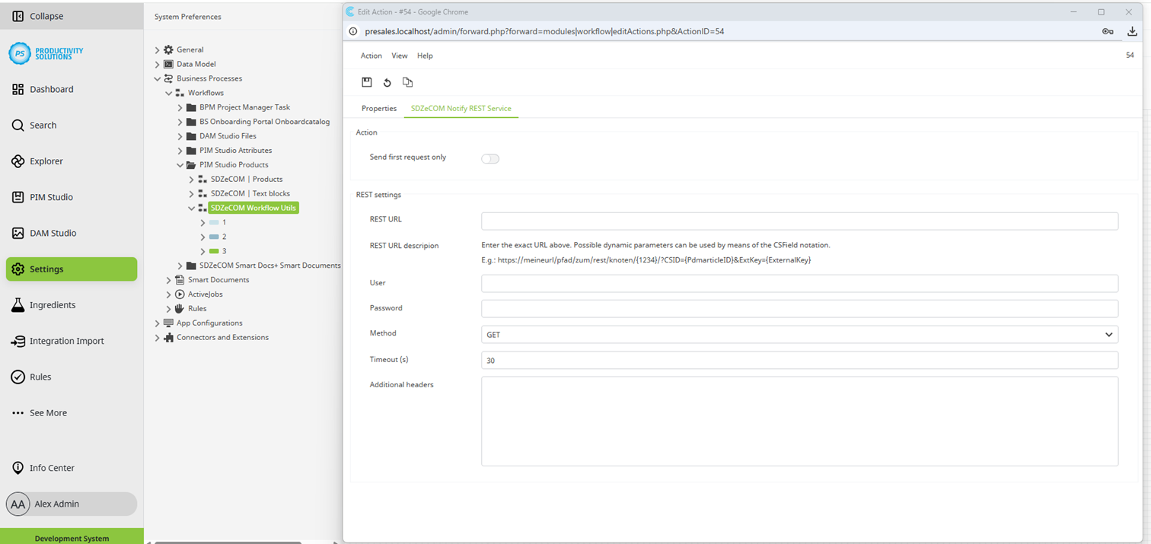Open PIM Studio from the sidebar
The width and height of the screenshot is (1151, 544).
coord(51,197)
